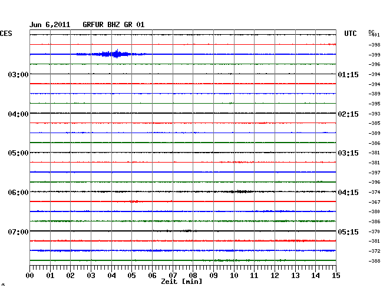Click the DC offset value "-367"
The width and height of the screenshot is (383, 291).
coord(374,202)
